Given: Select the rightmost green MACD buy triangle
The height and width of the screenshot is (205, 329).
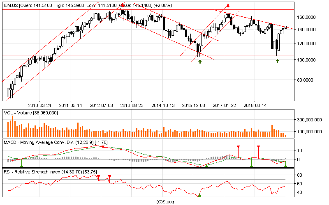Looking at the screenshot, I should click(x=285, y=166).
